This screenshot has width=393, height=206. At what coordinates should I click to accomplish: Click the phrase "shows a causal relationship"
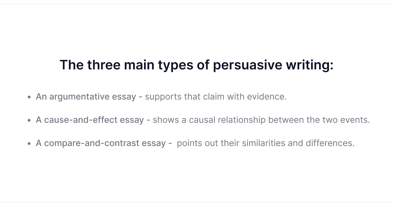(x=209, y=120)
